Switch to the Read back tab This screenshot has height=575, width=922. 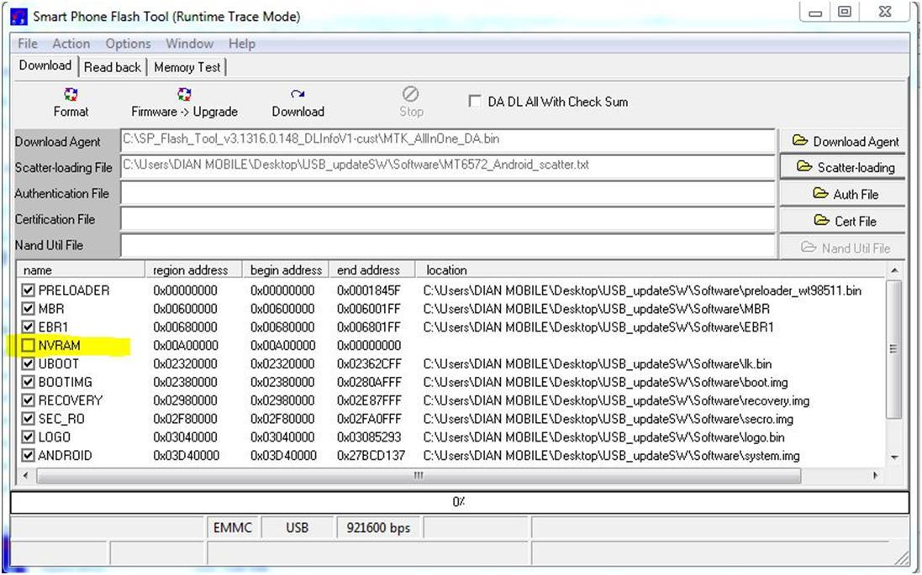click(113, 67)
